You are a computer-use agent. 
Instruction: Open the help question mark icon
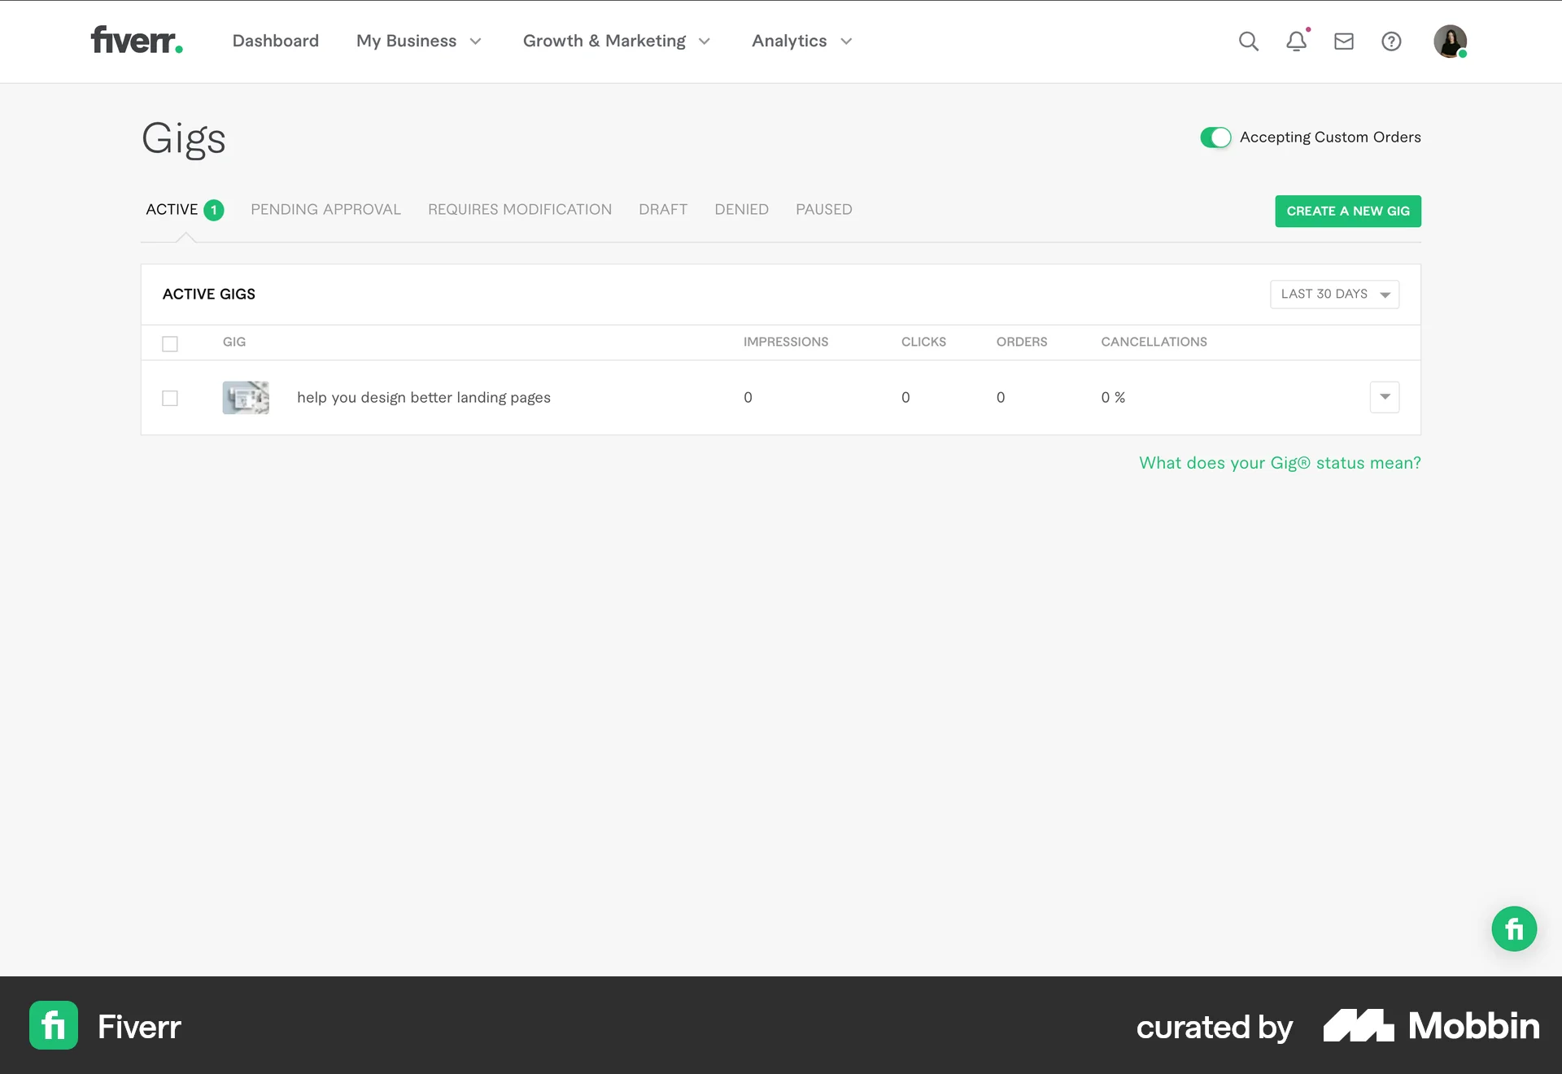(1392, 41)
